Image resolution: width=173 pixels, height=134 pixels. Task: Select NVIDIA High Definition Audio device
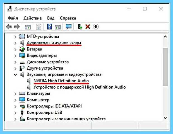[61, 81]
